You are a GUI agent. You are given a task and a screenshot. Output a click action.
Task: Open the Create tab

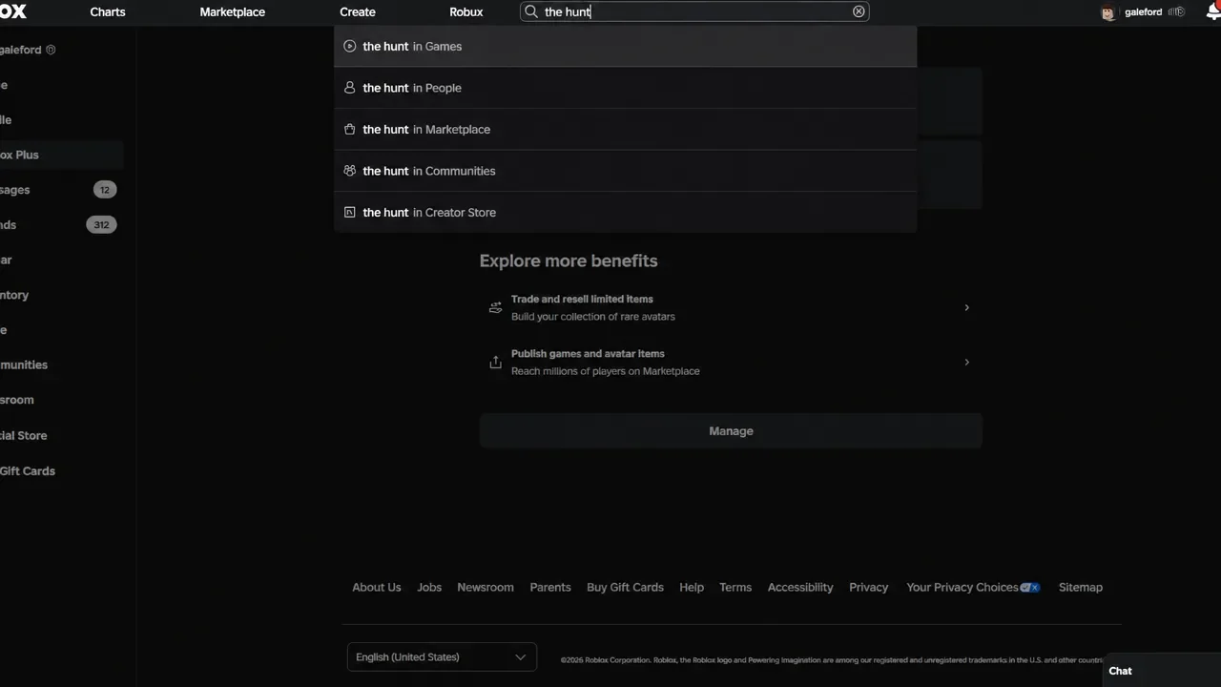click(x=358, y=11)
